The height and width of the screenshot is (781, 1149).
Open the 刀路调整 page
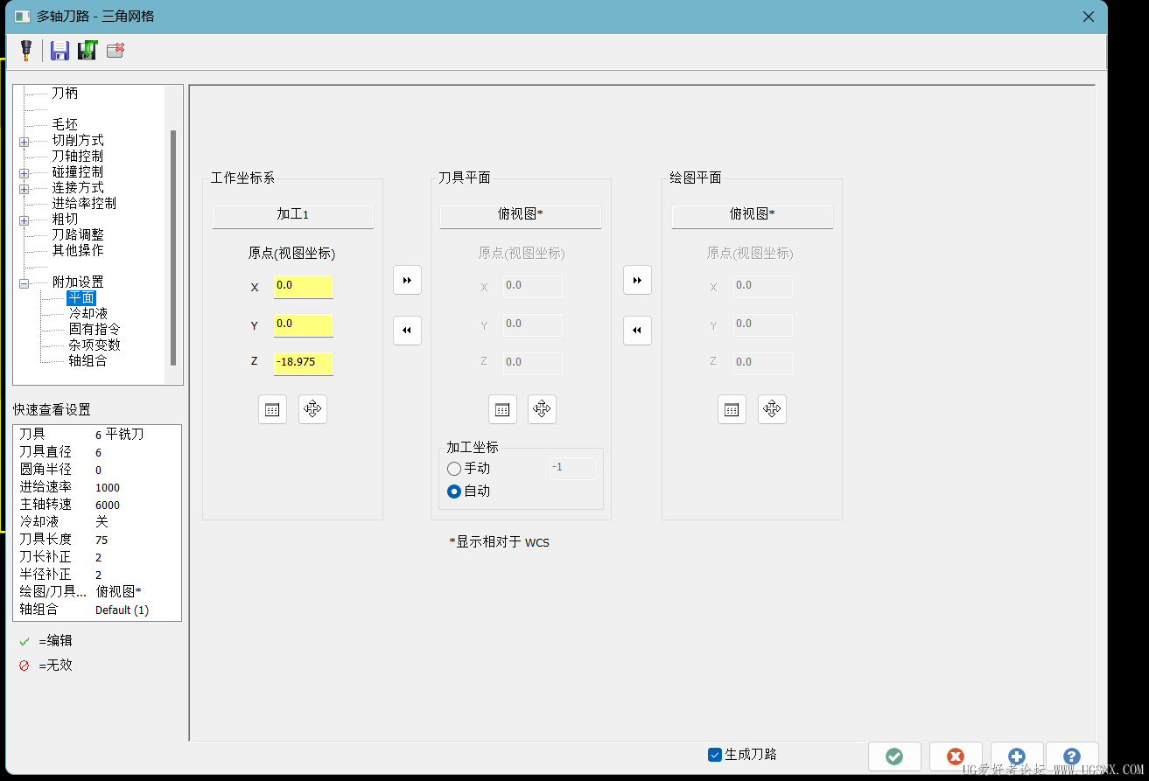(x=77, y=234)
